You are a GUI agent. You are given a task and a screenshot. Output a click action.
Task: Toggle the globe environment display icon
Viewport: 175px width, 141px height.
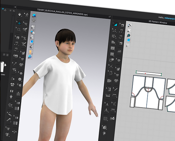tap(30, 57)
